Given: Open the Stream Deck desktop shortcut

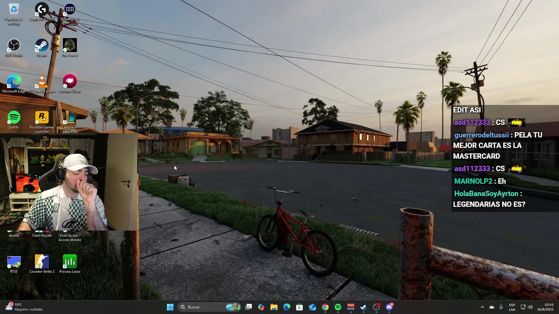Looking at the screenshot, I should [x=70, y=12].
